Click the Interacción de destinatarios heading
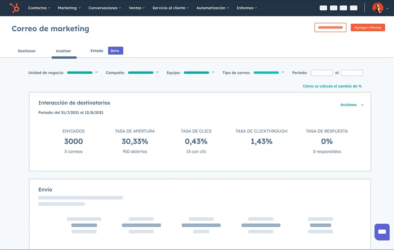The height and width of the screenshot is (250, 394). coord(74,103)
